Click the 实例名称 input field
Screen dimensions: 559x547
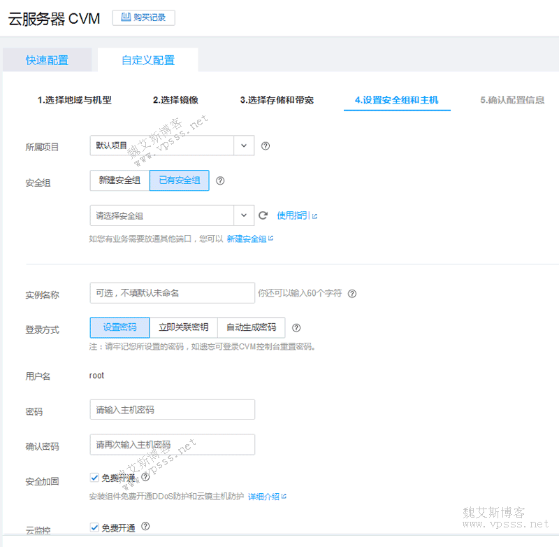click(172, 293)
